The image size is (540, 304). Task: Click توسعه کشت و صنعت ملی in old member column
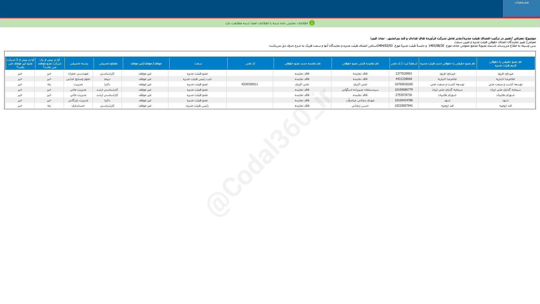point(505,84)
